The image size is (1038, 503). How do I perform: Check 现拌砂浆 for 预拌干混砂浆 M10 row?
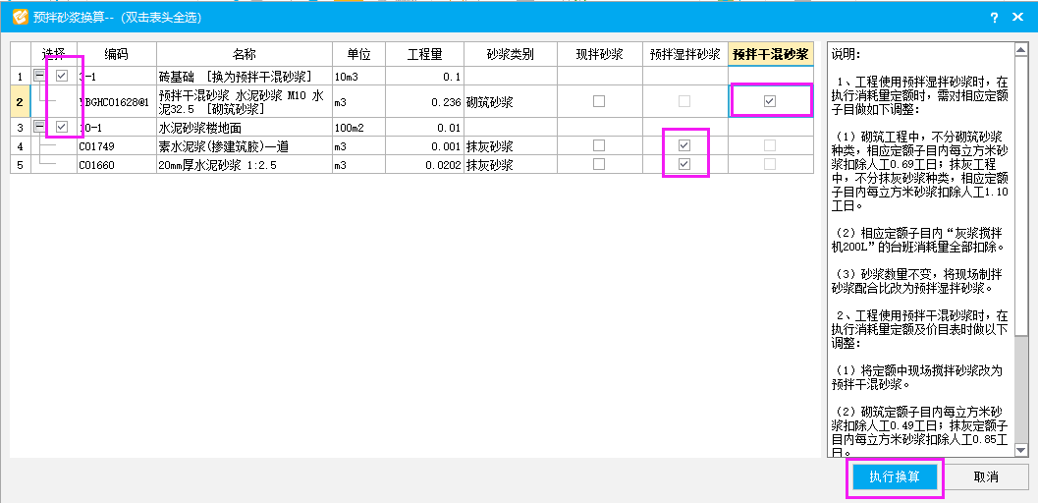click(599, 101)
